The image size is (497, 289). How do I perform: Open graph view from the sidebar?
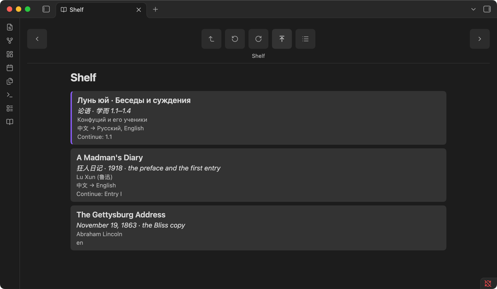pyautogui.click(x=10, y=41)
